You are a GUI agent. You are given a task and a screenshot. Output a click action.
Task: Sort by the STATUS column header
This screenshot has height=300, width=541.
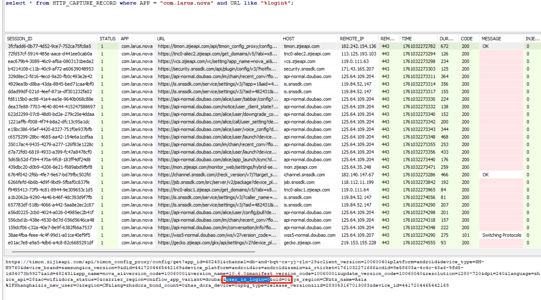(x=107, y=39)
